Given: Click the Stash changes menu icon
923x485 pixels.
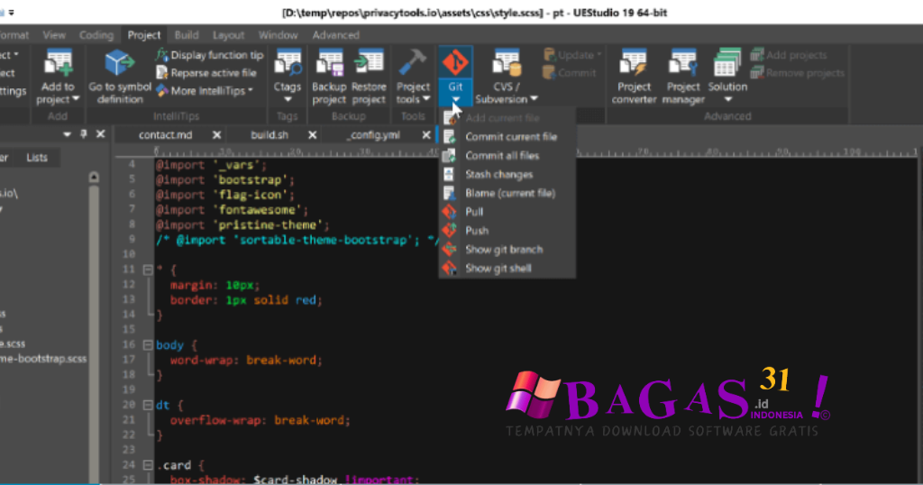Looking at the screenshot, I should tap(449, 174).
